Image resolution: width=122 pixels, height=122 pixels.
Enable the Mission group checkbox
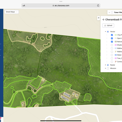108,68
